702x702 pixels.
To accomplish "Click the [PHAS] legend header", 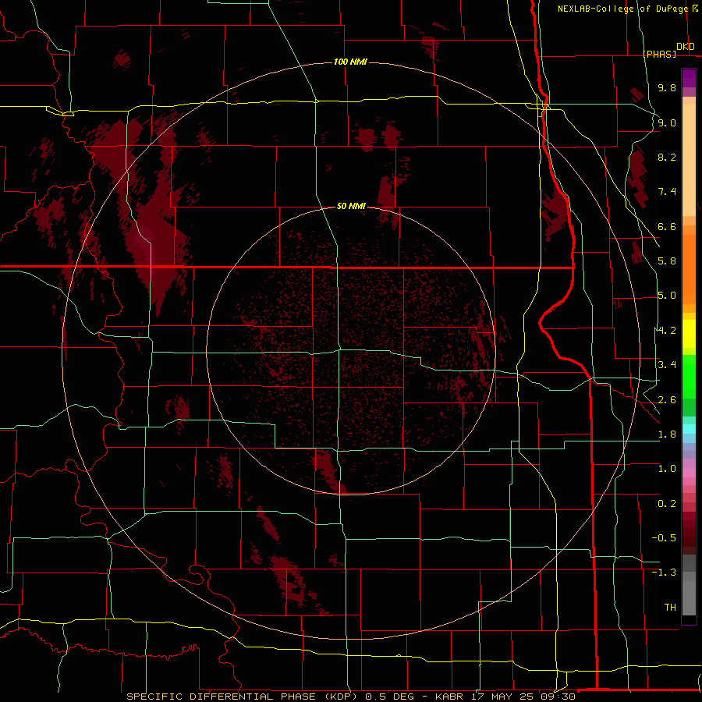I will coord(659,54).
